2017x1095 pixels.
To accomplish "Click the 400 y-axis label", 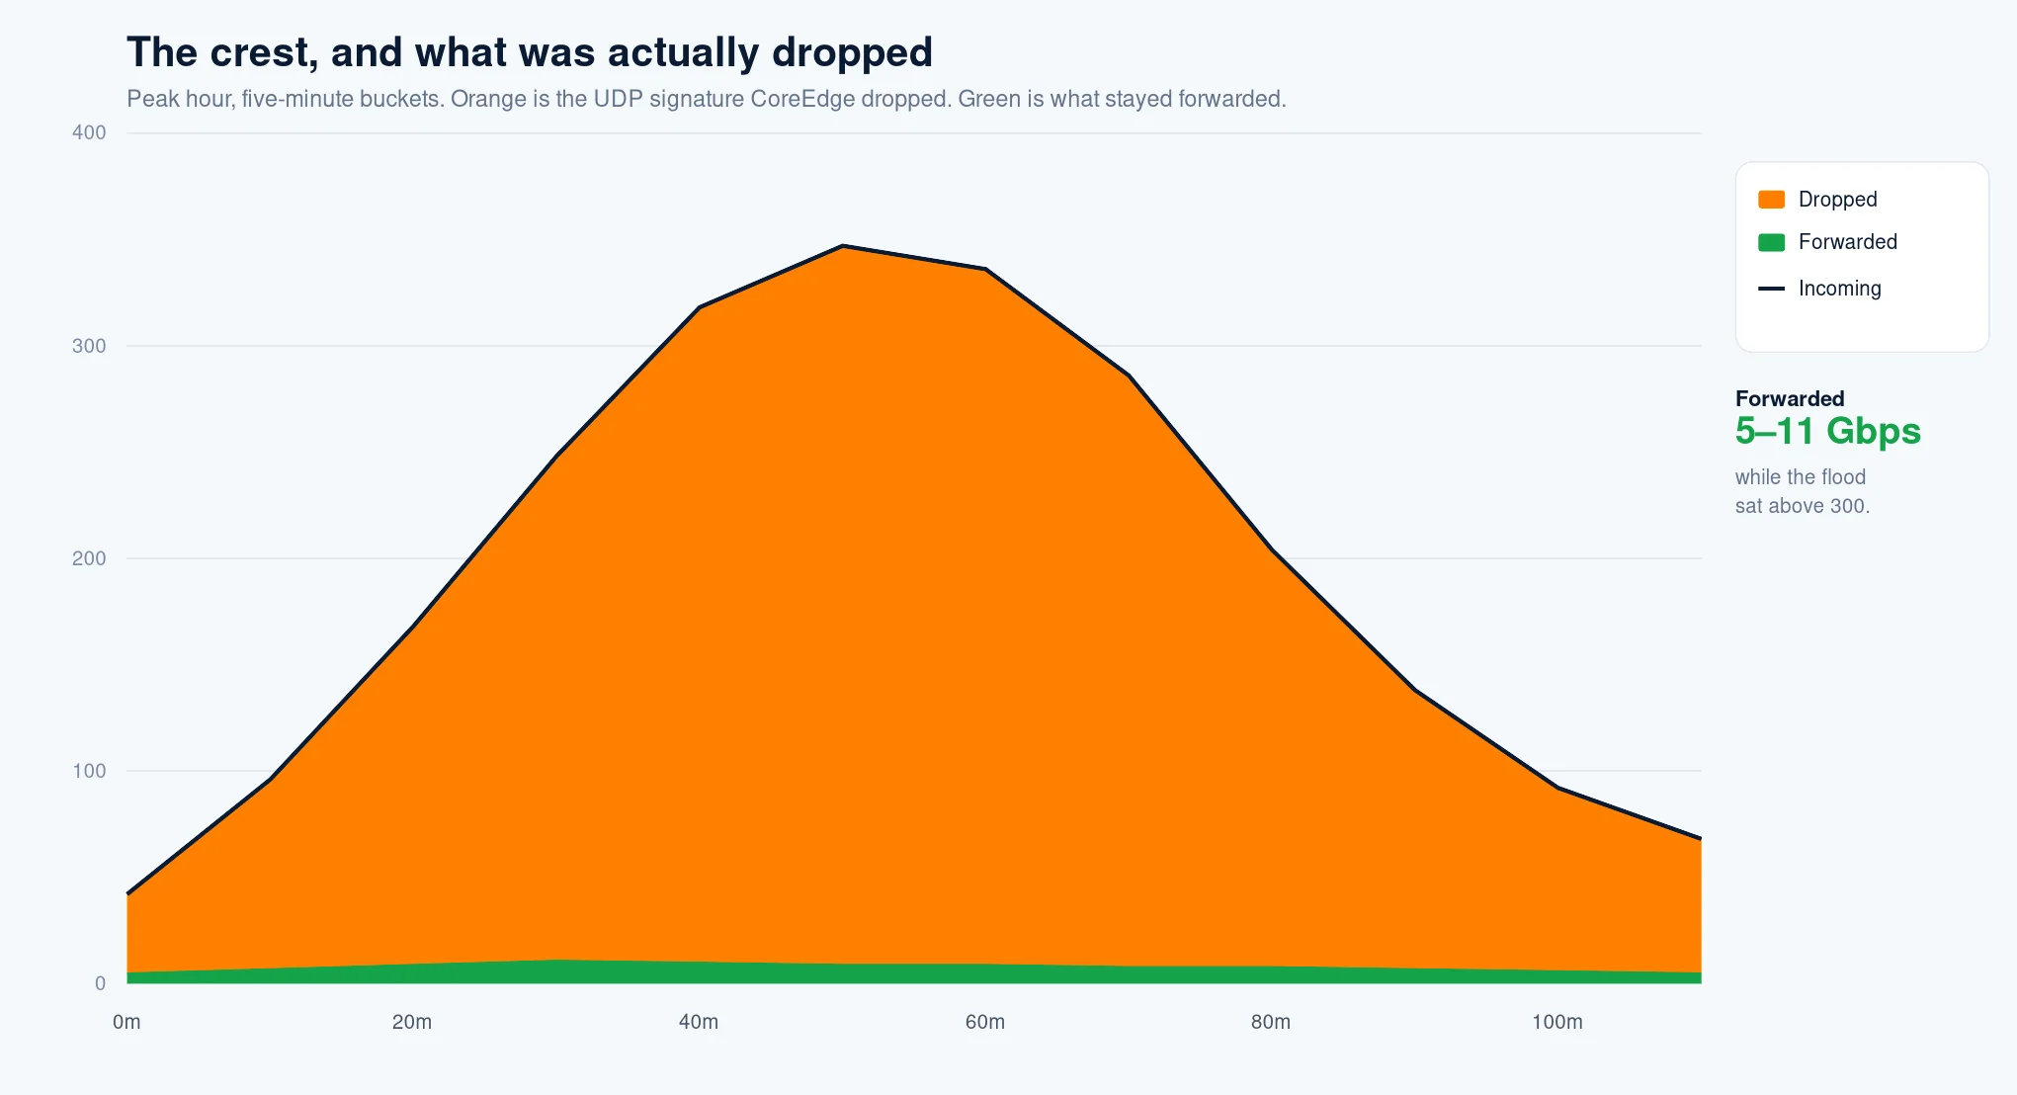I will (x=89, y=132).
